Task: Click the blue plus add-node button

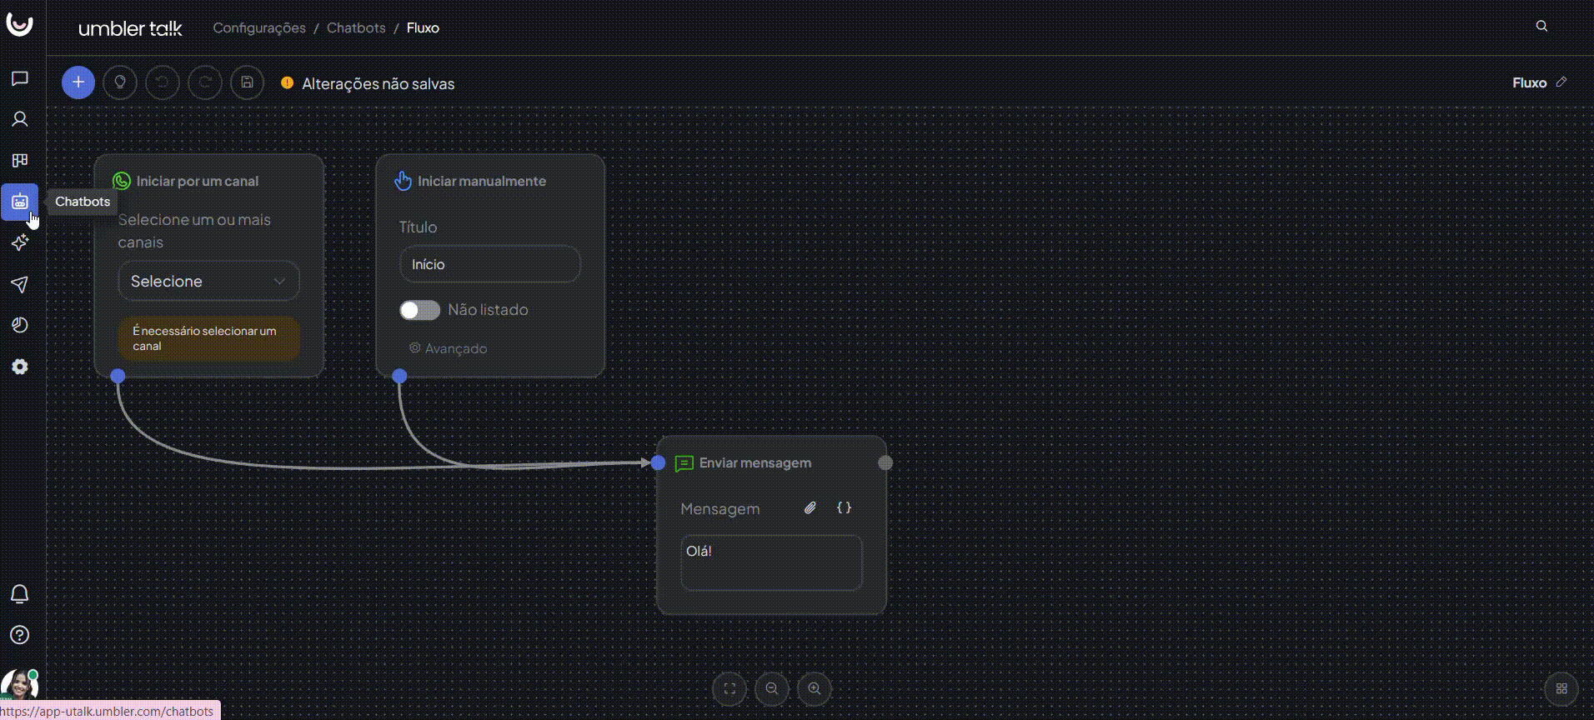Action: (x=78, y=82)
